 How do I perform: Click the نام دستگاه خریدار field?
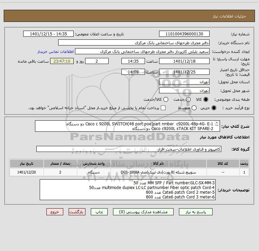click(134, 43)
